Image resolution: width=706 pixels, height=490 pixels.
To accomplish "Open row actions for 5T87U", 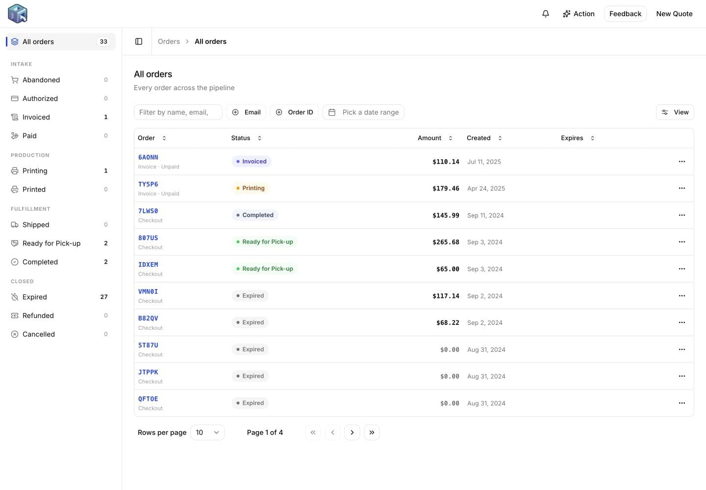I will [x=682, y=349].
